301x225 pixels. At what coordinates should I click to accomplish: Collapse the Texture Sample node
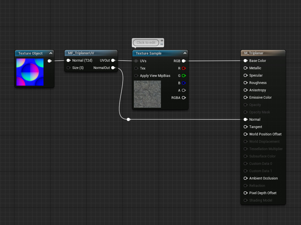185,53
